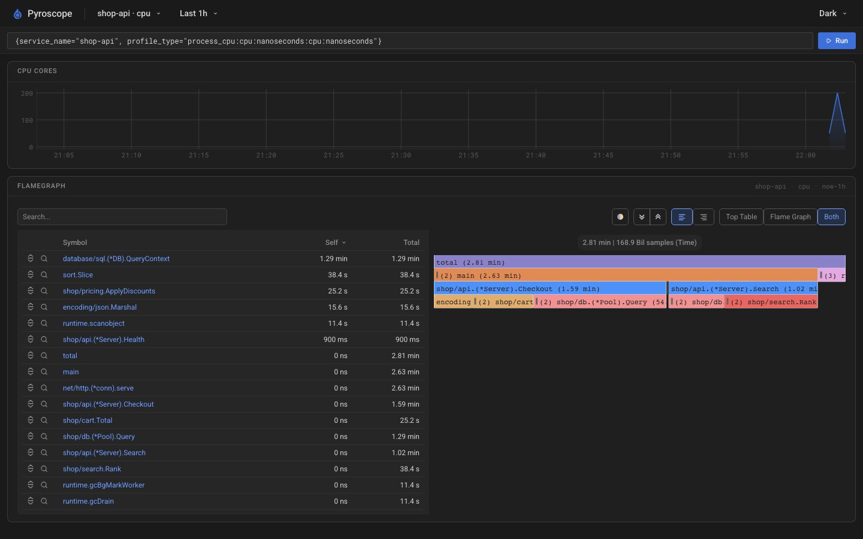Click the magnifier icon in the runtime.scanobject row
Screen dimensions: 863x539
tap(44, 323)
